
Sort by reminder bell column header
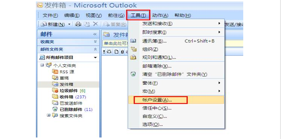pos(109,52)
